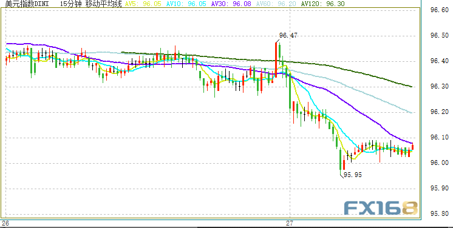Click the FX168 watermark logo
Viewport: 453px width, 228px height.
(x=381, y=208)
